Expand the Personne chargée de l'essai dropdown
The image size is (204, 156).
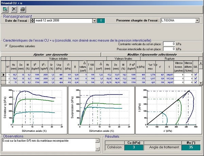click(x=197, y=21)
